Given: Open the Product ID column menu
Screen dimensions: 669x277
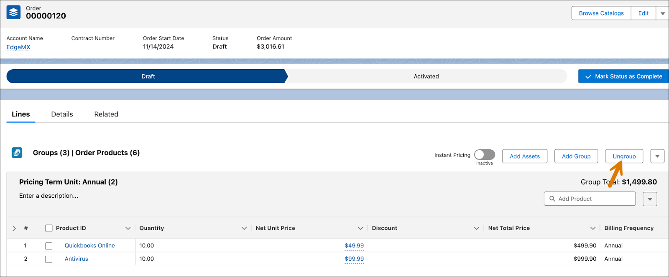Looking at the screenshot, I should (128, 228).
